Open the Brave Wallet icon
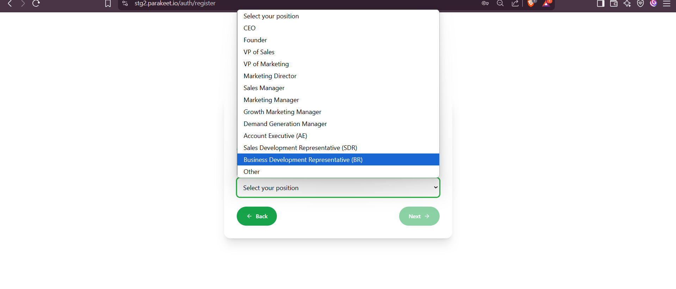 (x=614, y=4)
